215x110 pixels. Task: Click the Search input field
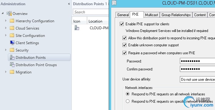91,12
